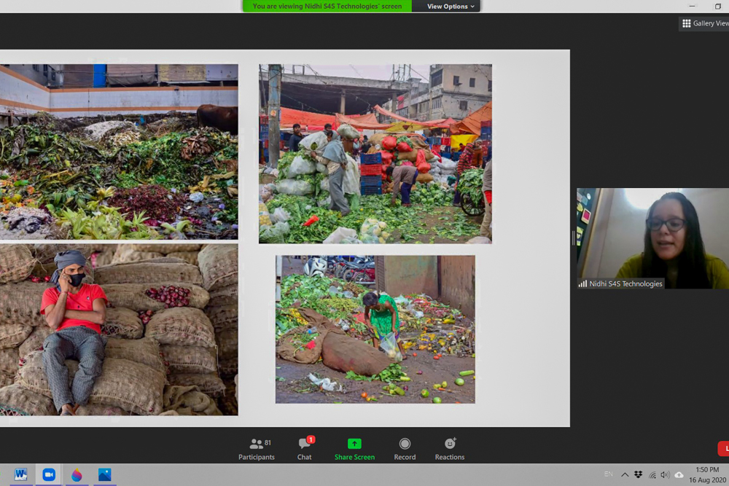The image size is (729, 486).
Task: Click the screen-viewing notification banner
Action: click(327, 7)
